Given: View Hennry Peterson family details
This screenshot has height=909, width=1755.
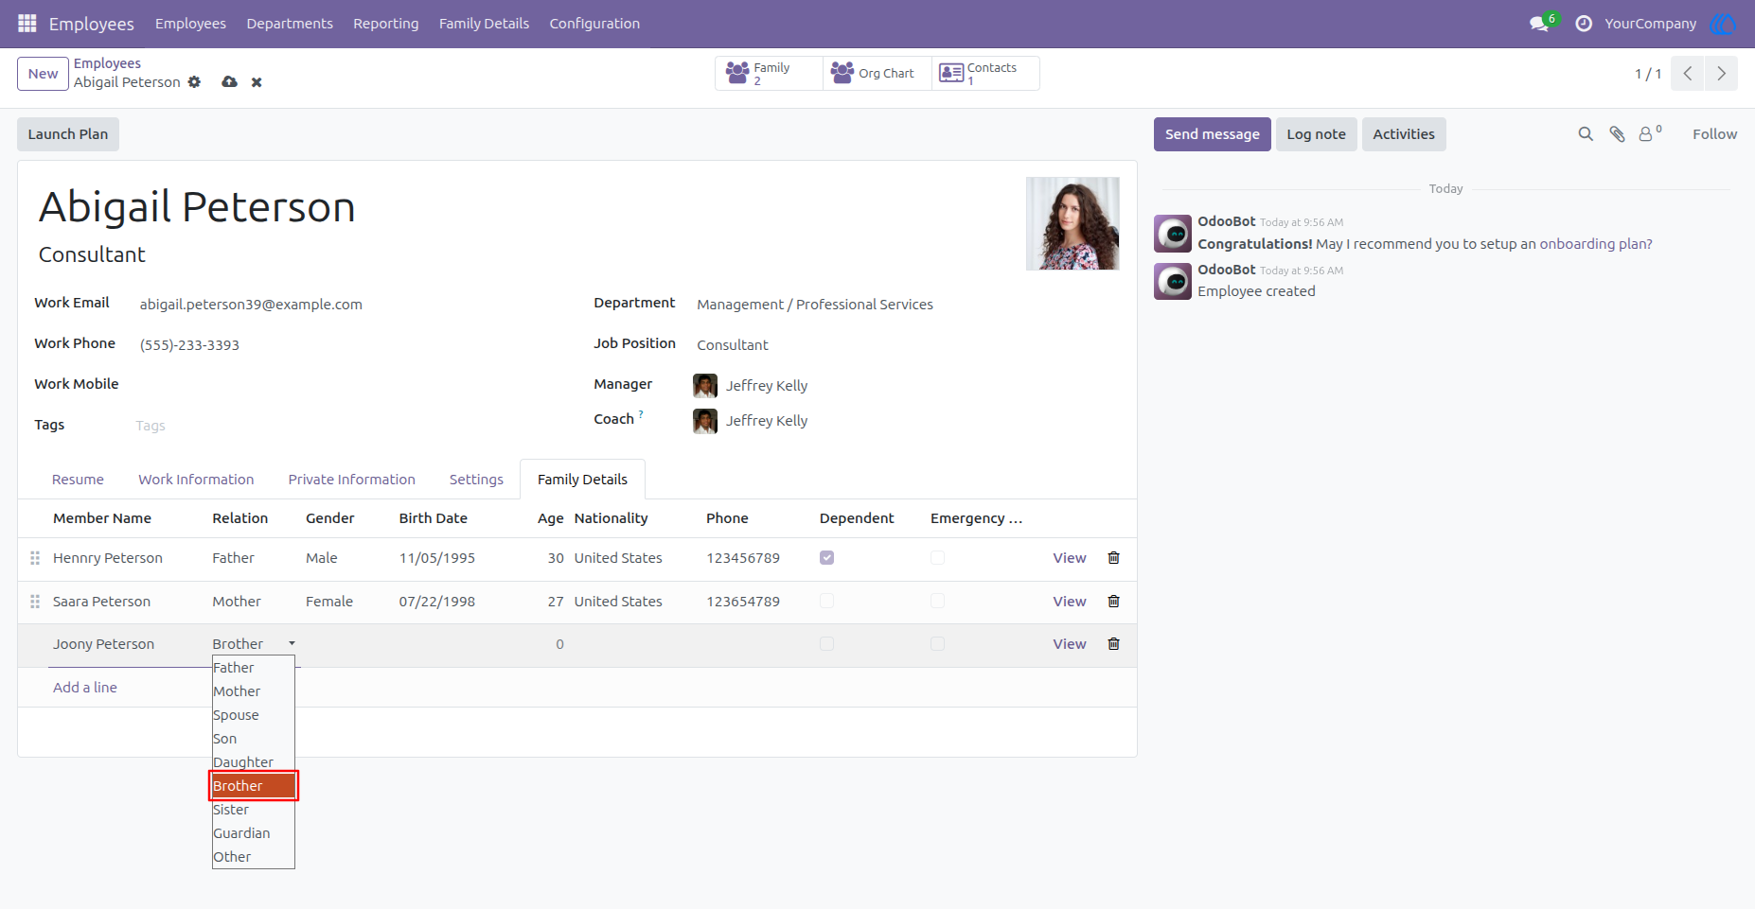Looking at the screenshot, I should click(1070, 558).
